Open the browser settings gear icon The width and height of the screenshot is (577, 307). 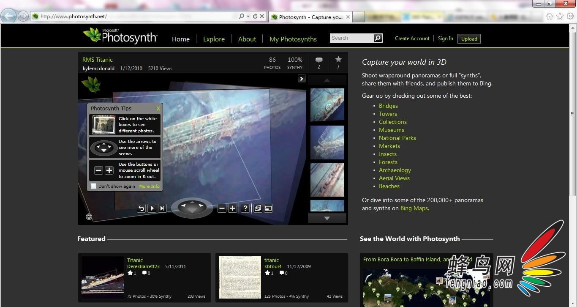(x=570, y=16)
